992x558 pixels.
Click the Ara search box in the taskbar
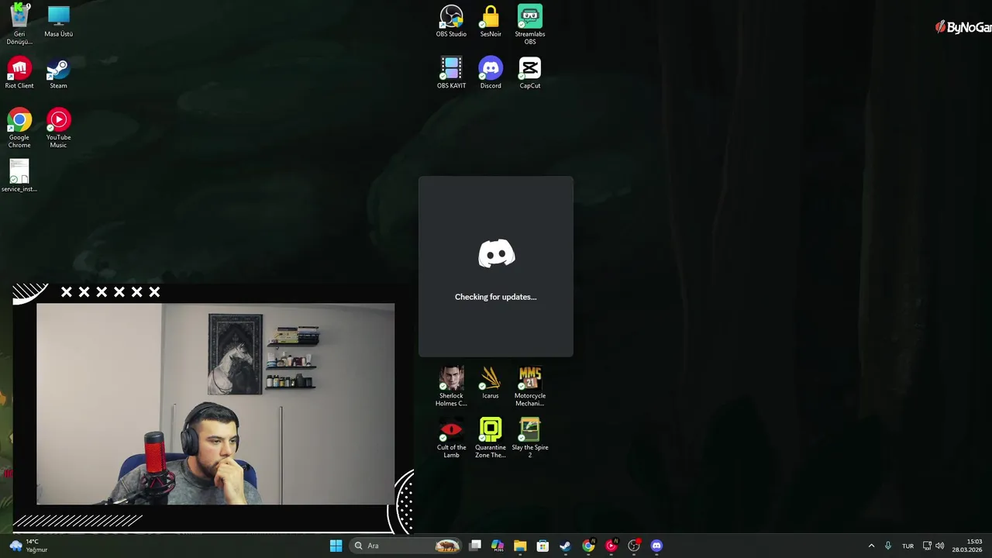click(407, 546)
